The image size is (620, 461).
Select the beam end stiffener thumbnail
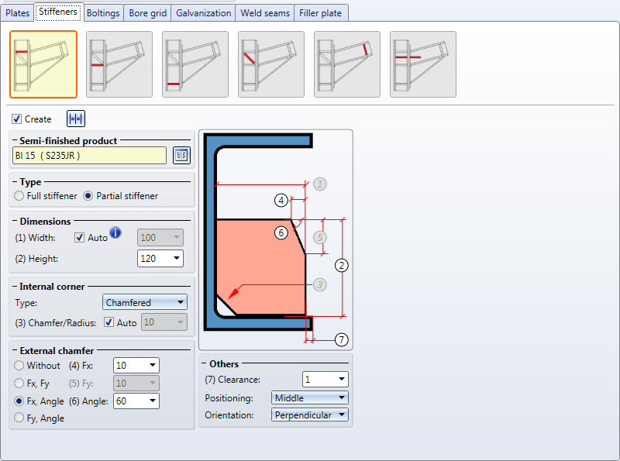[x=347, y=64]
